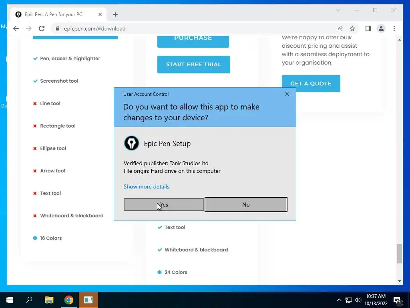This screenshot has width=410, height=308.
Task: Click left column Text tool entry with red X
Action: click(50, 193)
